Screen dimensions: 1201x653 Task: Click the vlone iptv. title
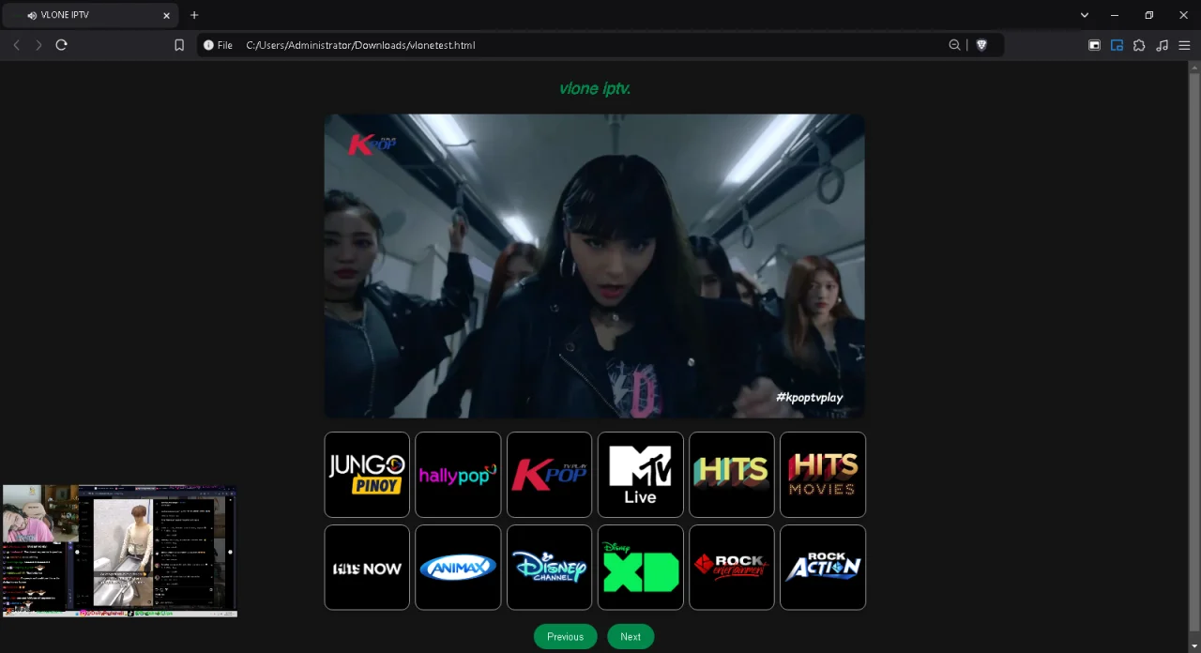(x=595, y=88)
